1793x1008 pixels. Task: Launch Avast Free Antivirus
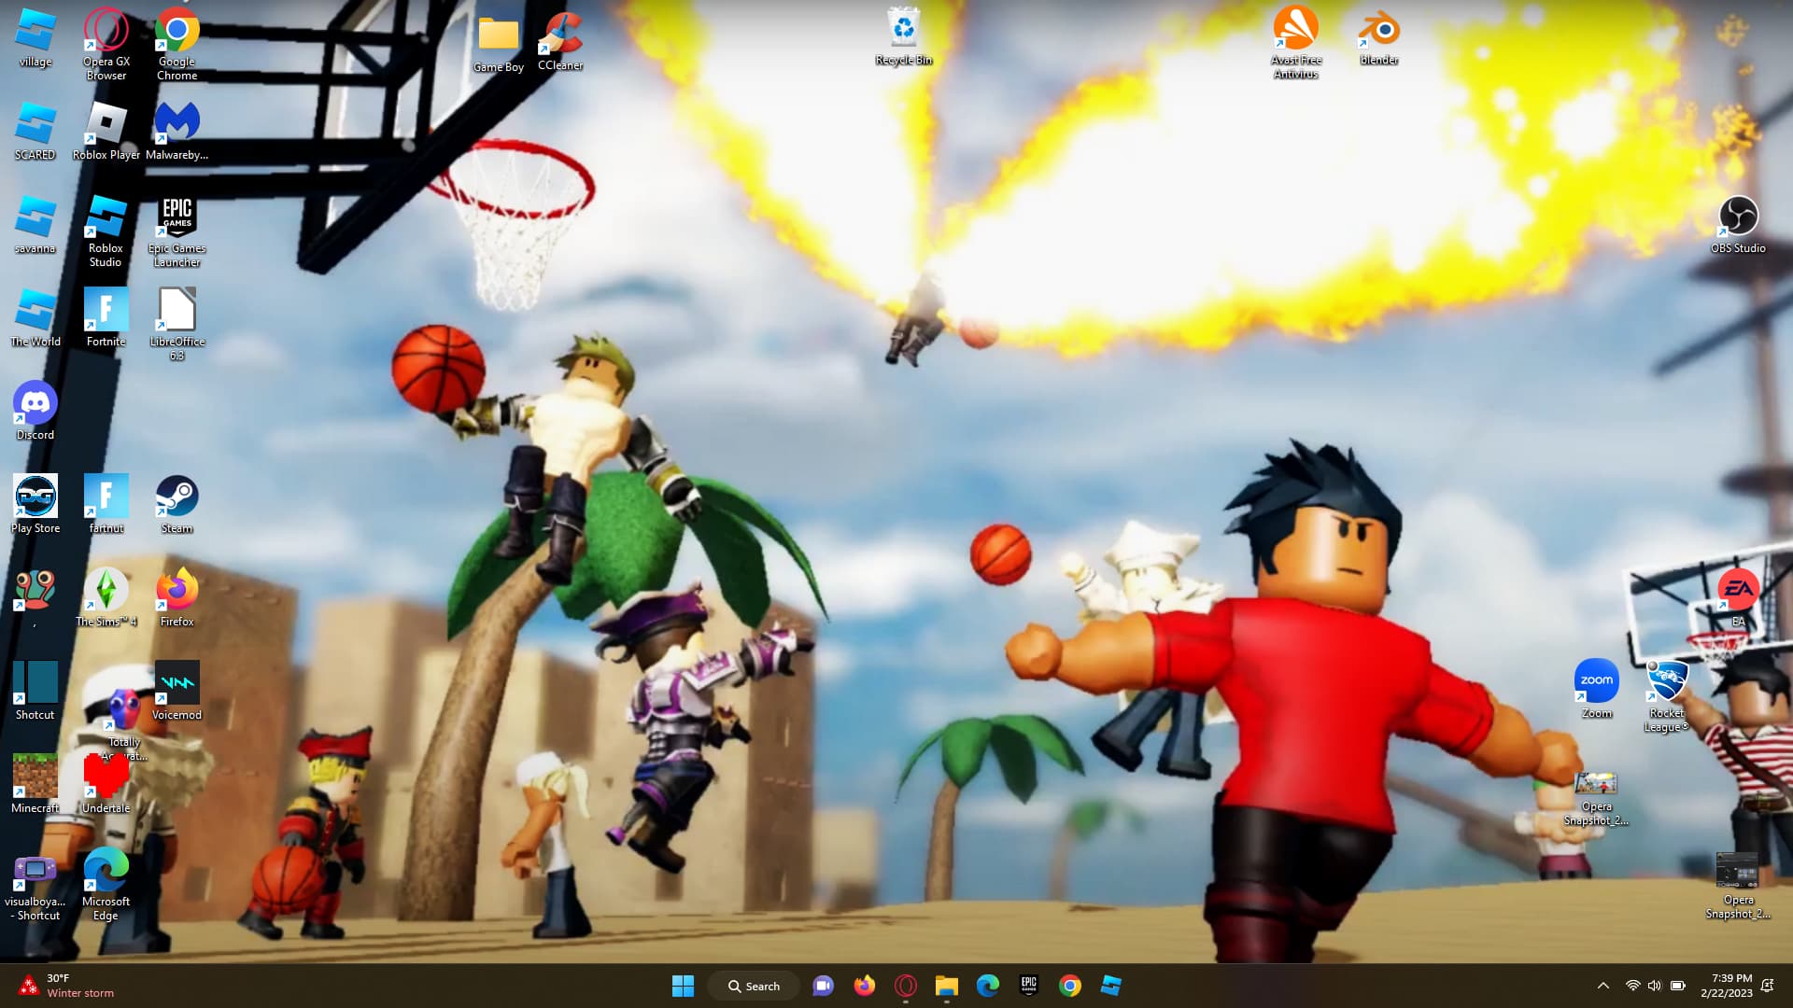(x=1296, y=43)
